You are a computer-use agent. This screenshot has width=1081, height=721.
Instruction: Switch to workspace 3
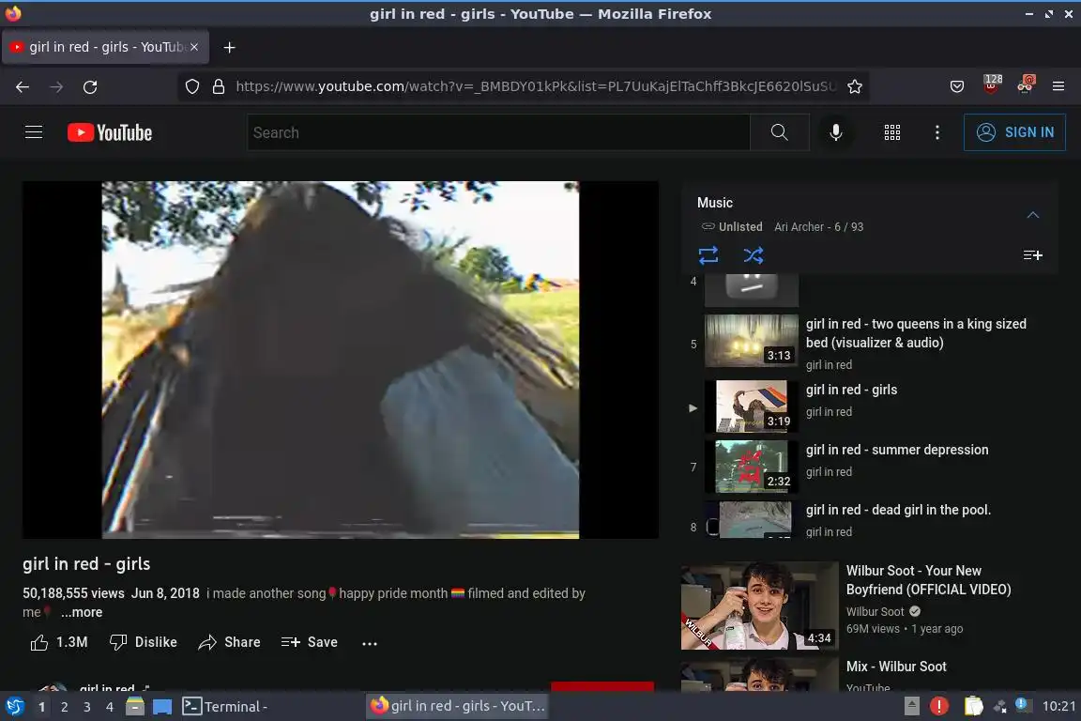[87, 707]
